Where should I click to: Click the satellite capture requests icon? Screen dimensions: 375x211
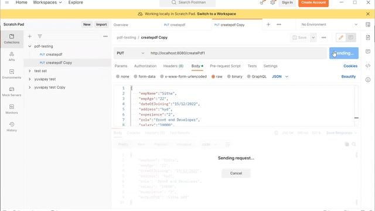[262, 2]
